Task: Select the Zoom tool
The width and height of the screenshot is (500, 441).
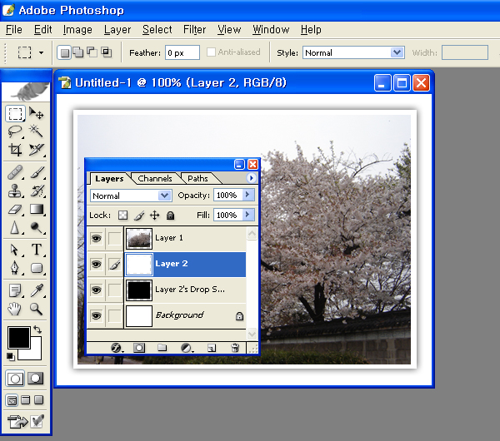Action: click(36, 309)
